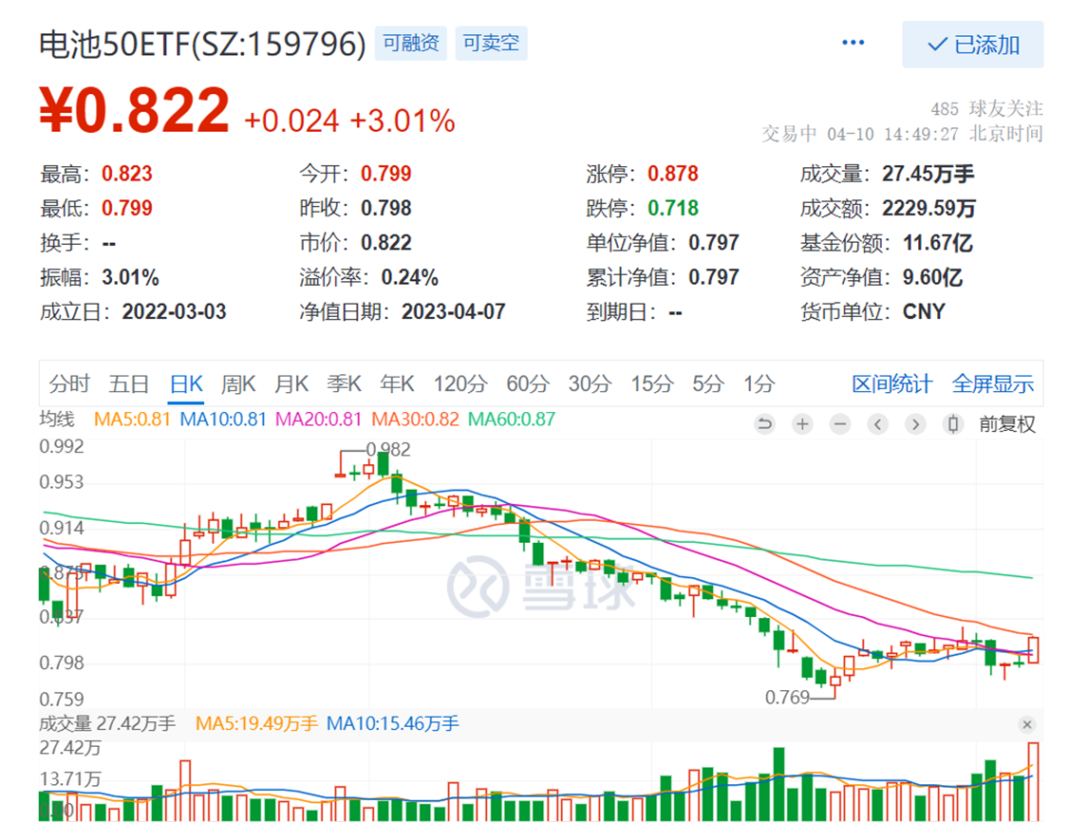Open 全屏显示 fullscreen chart view
Image resolution: width=1069 pixels, height=822 pixels.
click(993, 383)
